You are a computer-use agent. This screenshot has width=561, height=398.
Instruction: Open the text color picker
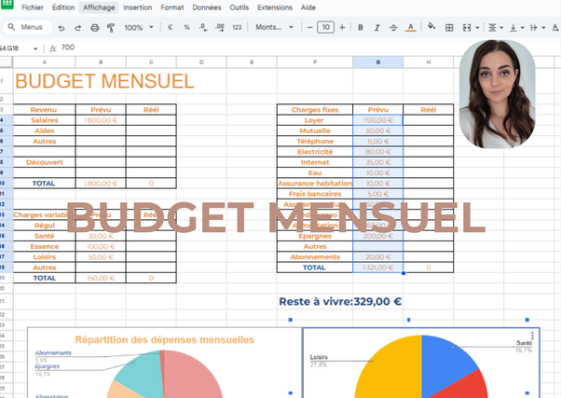point(410,27)
